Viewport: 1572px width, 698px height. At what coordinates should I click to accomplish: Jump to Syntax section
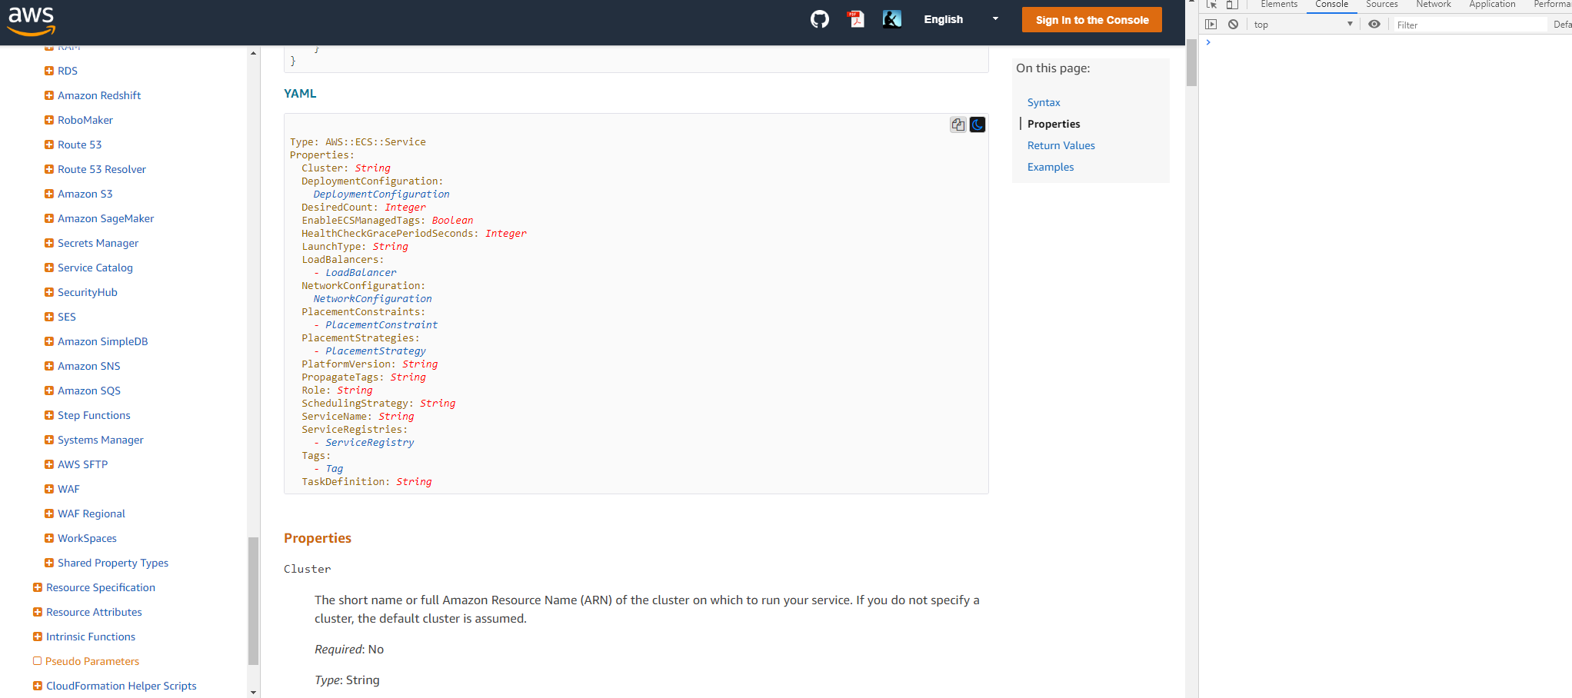pos(1044,102)
